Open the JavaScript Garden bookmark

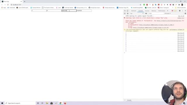click(67, 8)
